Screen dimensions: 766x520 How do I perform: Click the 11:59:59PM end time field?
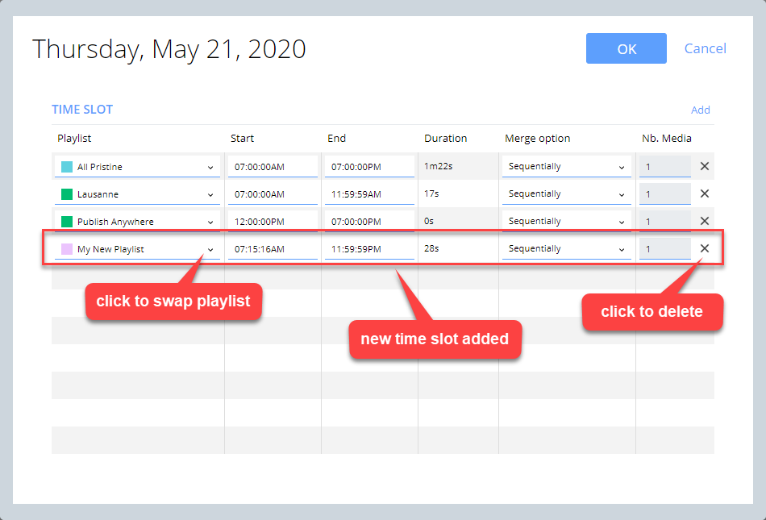point(369,248)
